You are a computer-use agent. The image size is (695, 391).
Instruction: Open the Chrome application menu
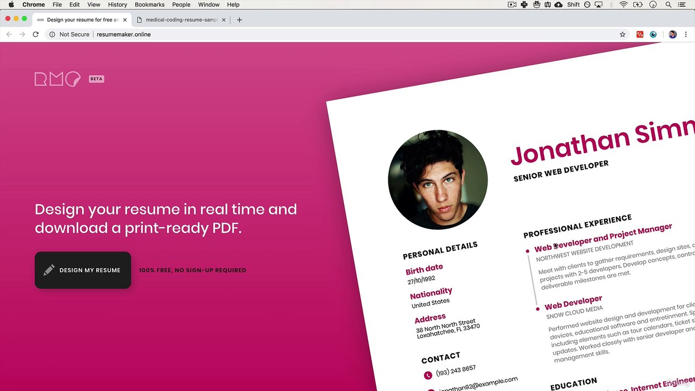pyautogui.click(x=34, y=4)
